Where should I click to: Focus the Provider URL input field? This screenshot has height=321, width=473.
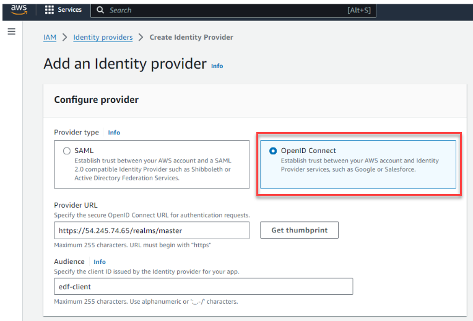[152, 231]
